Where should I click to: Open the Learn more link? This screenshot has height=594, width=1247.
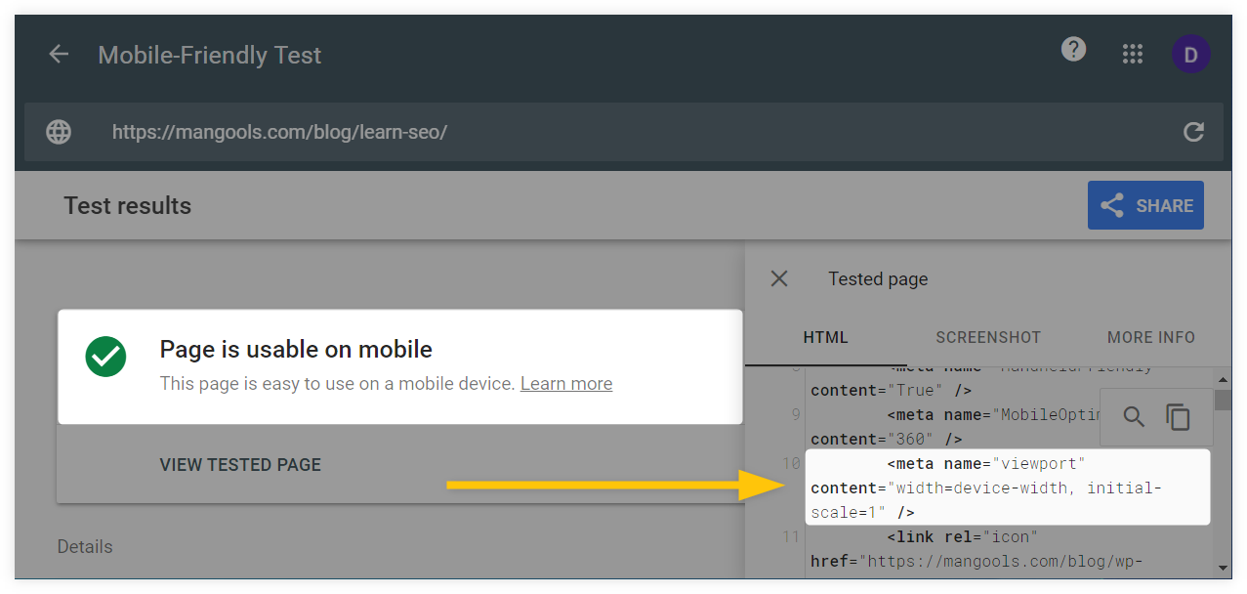[x=565, y=383]
